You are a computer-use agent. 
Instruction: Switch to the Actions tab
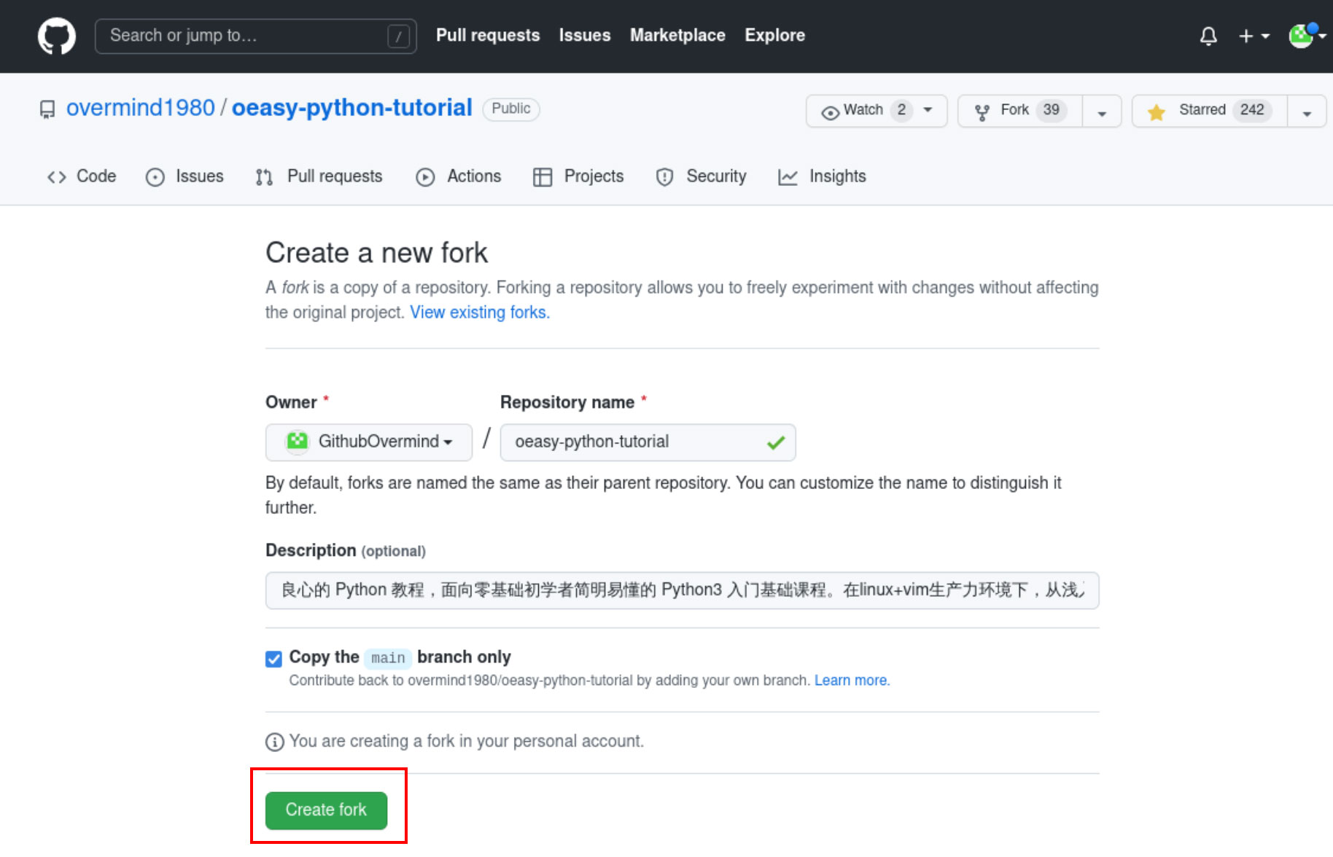459,176
